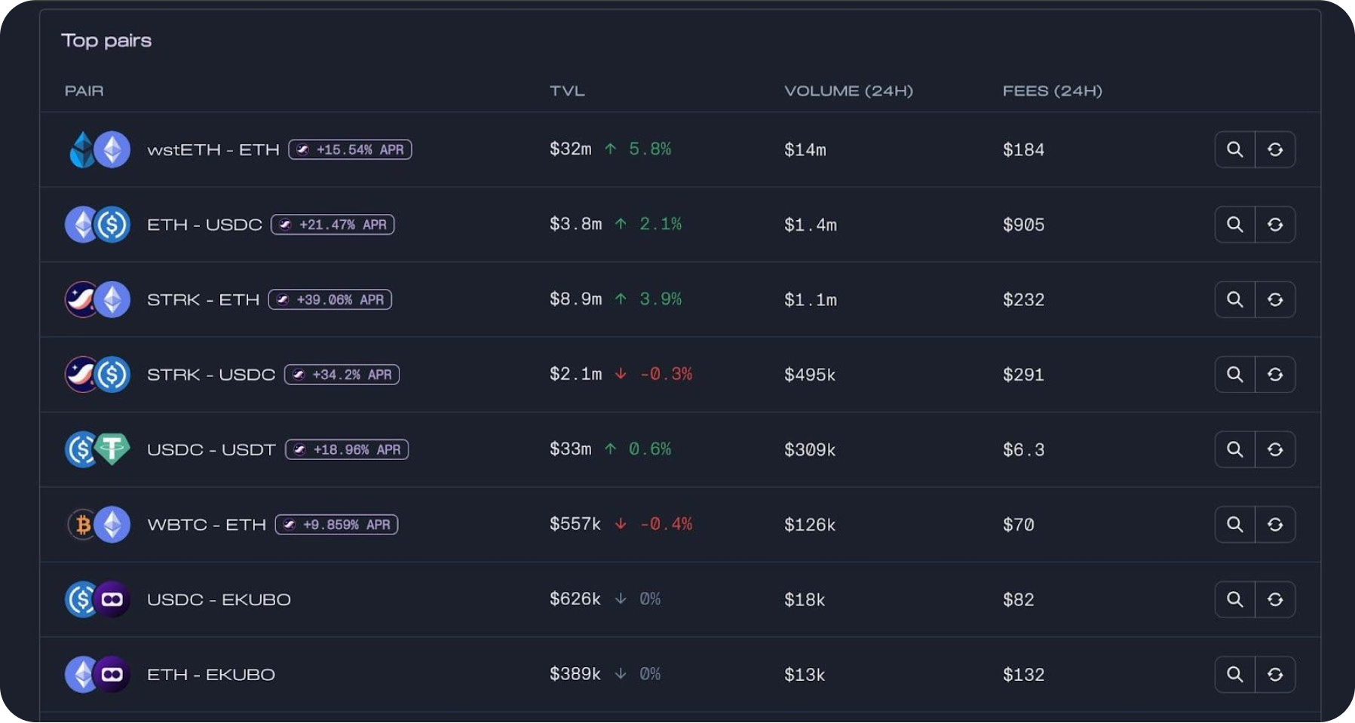Viewport: 1355px width, 723px height.
Task: Click the EKUBO token icon on USDC - EKUBO row
Action: (113, 599)
